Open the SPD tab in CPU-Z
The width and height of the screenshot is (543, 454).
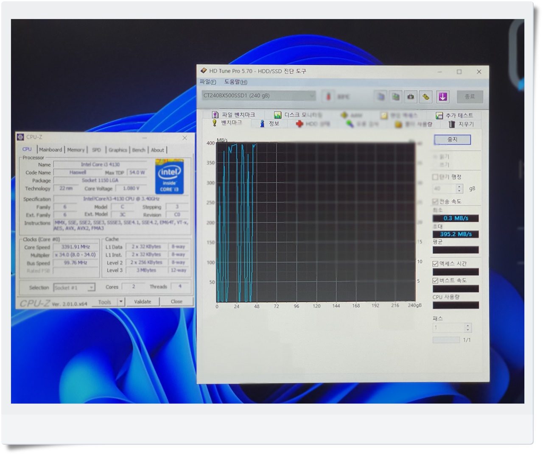[97, 150]
